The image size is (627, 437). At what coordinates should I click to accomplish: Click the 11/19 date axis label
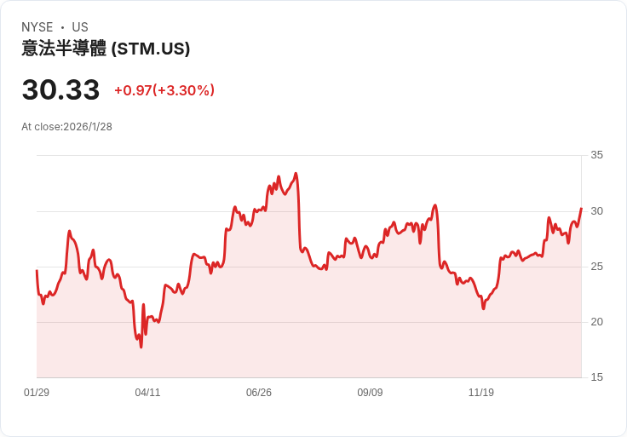tap(481, 393)
